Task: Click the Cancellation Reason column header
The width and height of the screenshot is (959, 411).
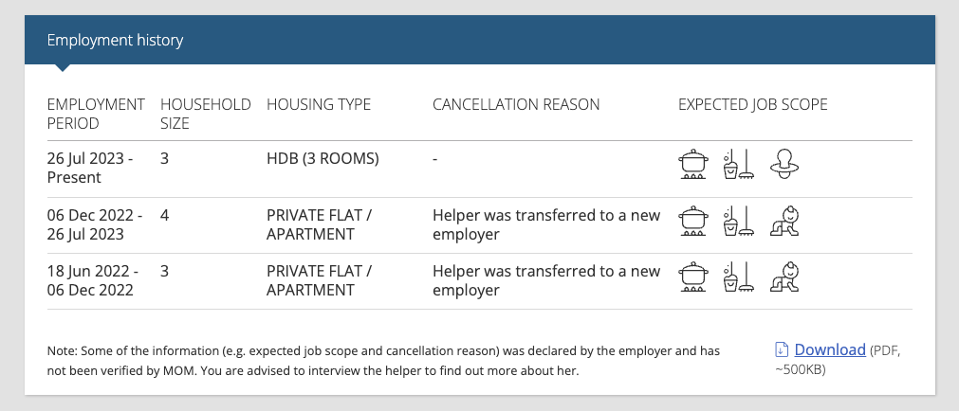Action: pyautogui.click(x=516, y=104)
